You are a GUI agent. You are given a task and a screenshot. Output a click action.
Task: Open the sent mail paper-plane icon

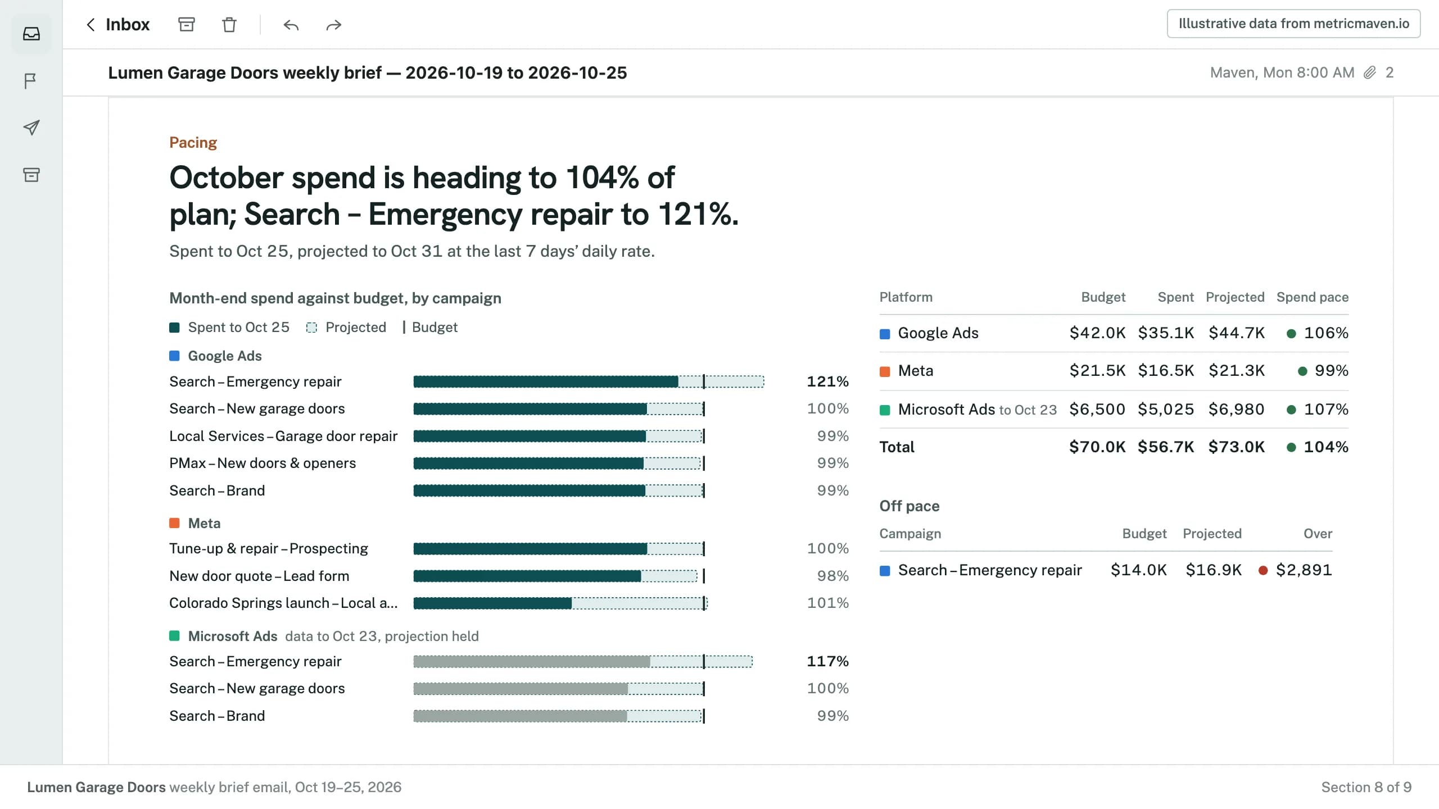(x=31, y=128)
